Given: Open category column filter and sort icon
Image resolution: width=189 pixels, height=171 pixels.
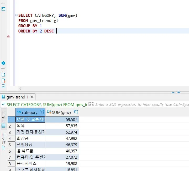Looking at the screenshot, I should coord(42,112).
